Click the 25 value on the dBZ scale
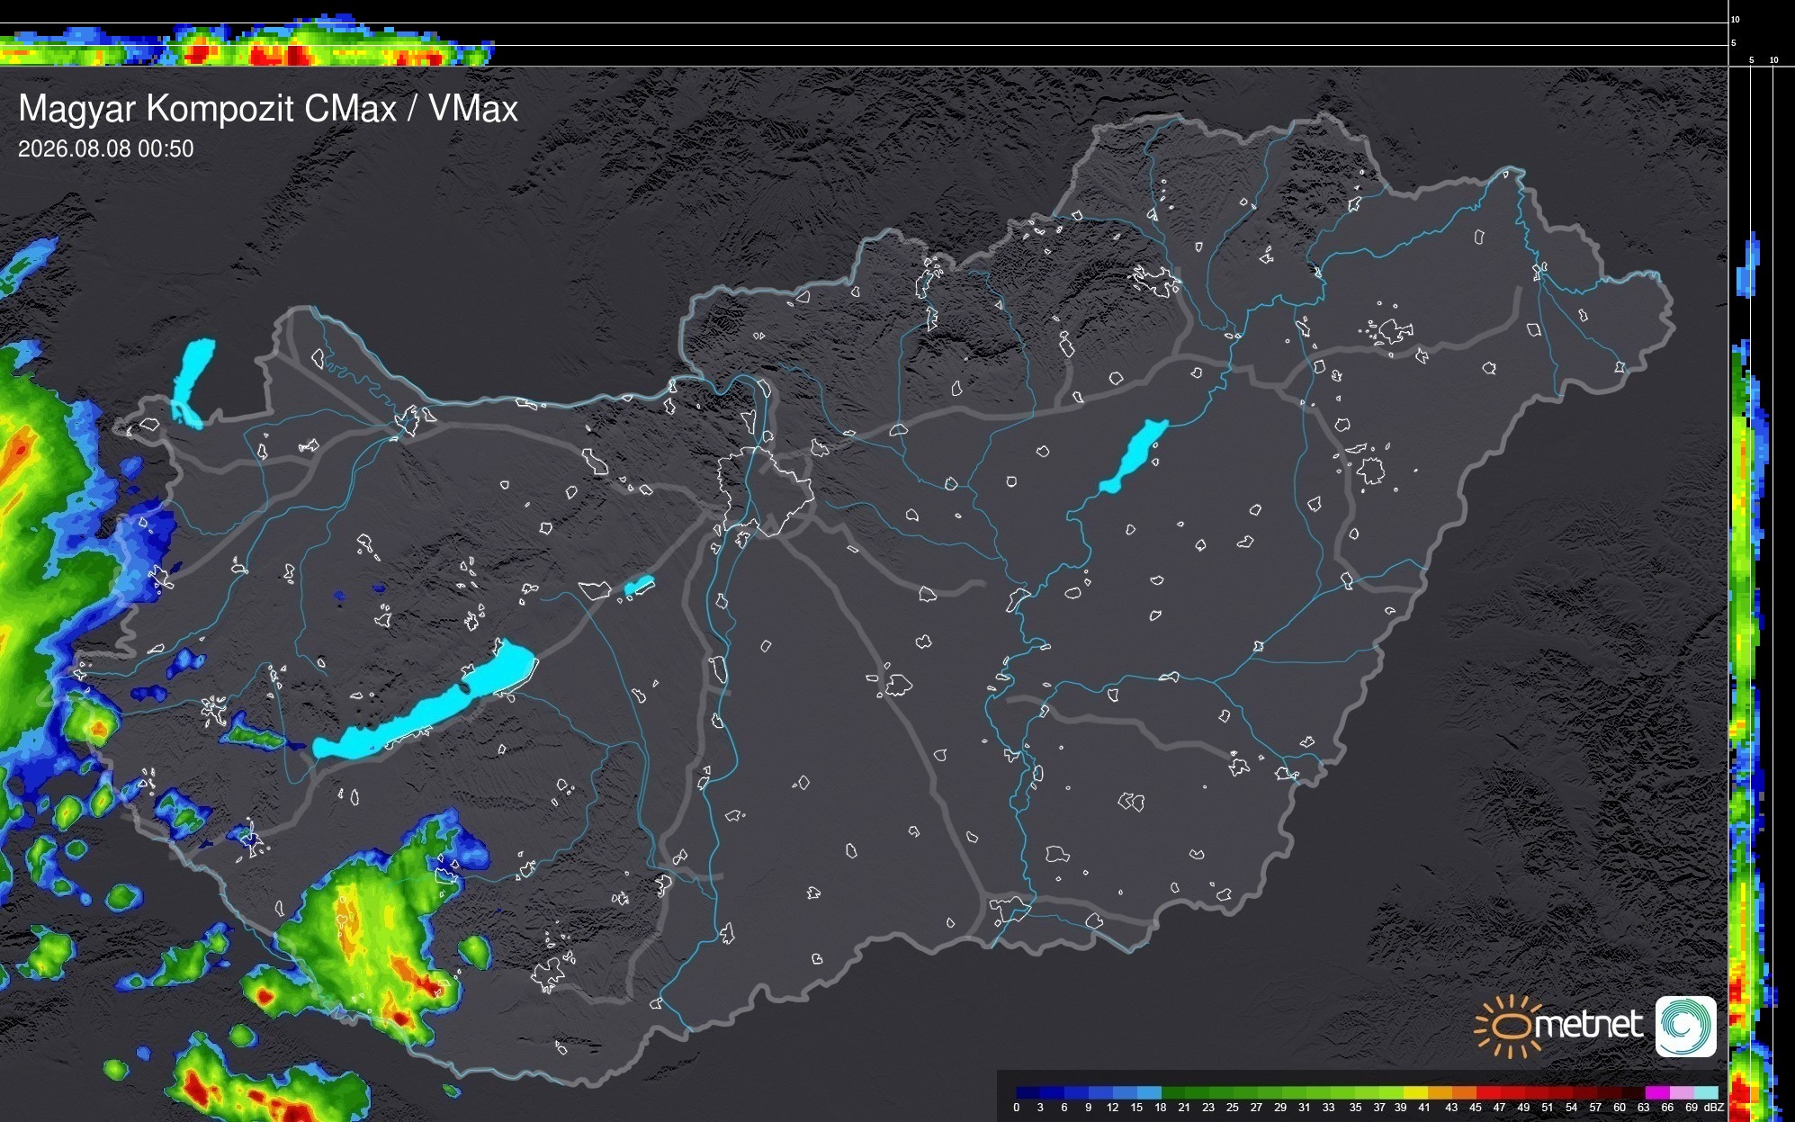This screenshot has width=1795, height=1122. [1233, 1108]
